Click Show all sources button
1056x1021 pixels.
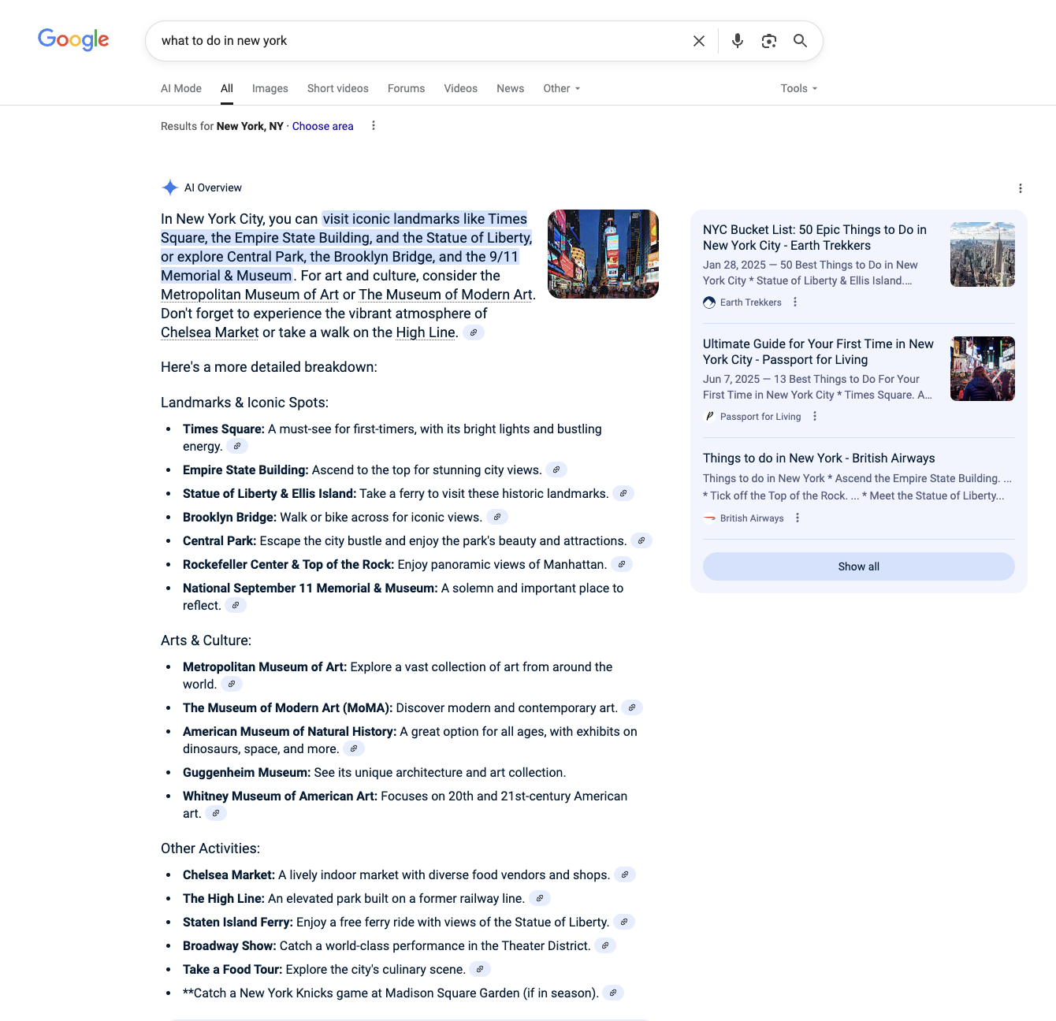pos(859,566)
